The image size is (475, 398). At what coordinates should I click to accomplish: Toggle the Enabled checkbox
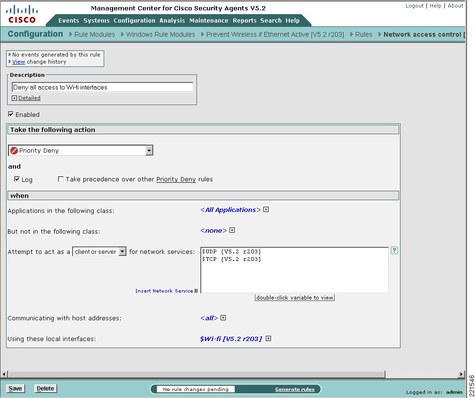[11, 114]
